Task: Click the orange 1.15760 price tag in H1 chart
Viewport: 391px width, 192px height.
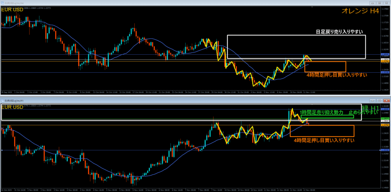Action: coord(385,125)
